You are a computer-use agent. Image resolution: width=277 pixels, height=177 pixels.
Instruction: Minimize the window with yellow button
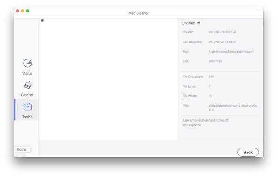pos(23,11)
